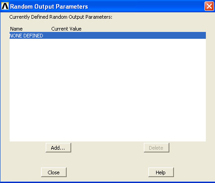
Task: Click the grayed-out Delete button
Action: (x=157, y=147)
